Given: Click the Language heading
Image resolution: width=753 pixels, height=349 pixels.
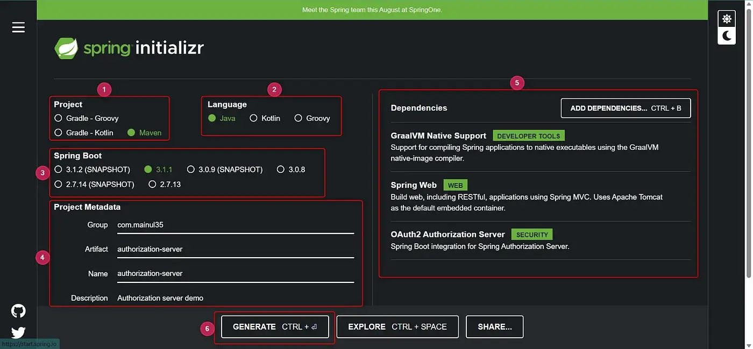Looking at the screenshot, I should pos(228,105).
